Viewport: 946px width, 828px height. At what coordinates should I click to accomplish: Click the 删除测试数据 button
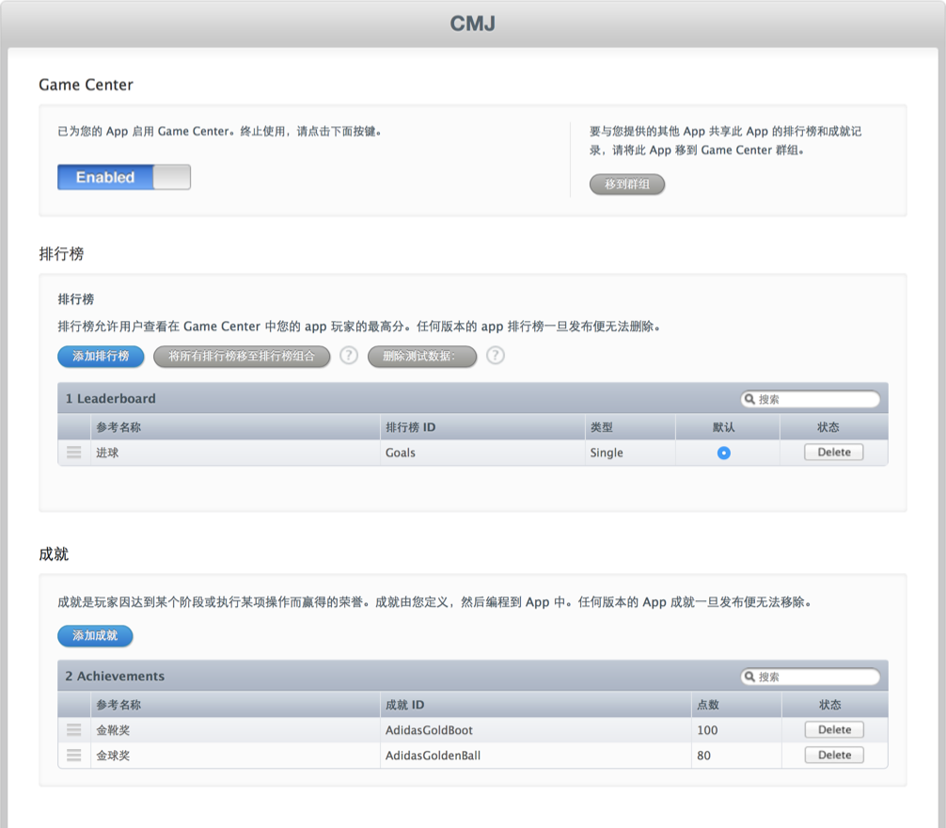click(x=421, y=357)
